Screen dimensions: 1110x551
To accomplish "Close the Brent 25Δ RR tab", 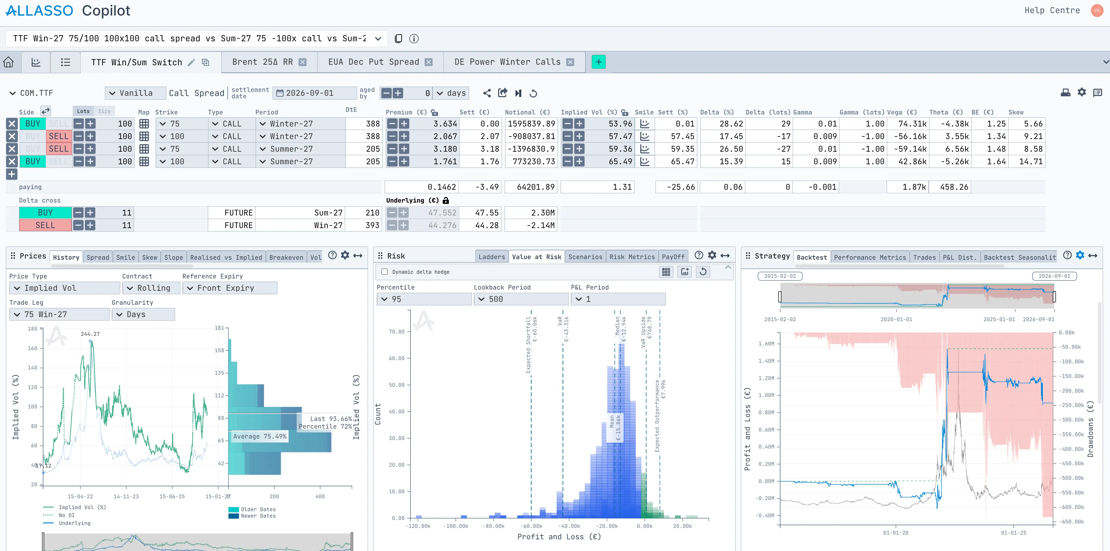I will (x=303, y=62).
